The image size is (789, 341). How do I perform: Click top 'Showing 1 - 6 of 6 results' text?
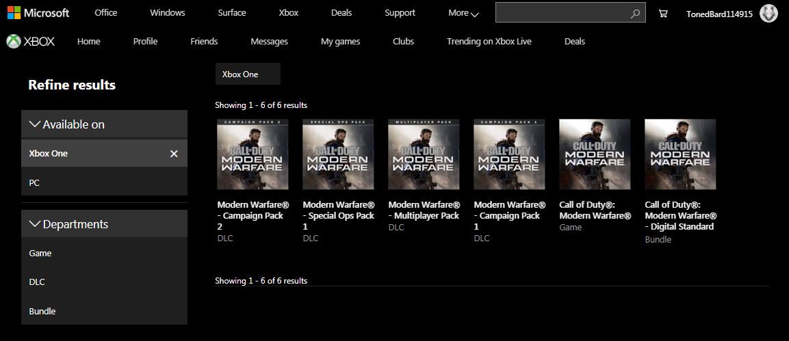tap(261, 105)
